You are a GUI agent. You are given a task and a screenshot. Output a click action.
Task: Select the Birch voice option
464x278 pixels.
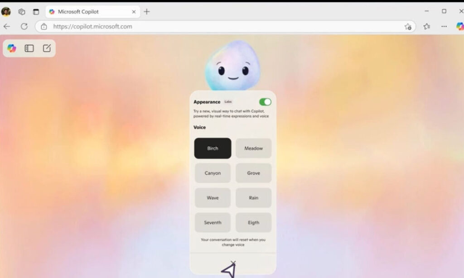[213, 149]
